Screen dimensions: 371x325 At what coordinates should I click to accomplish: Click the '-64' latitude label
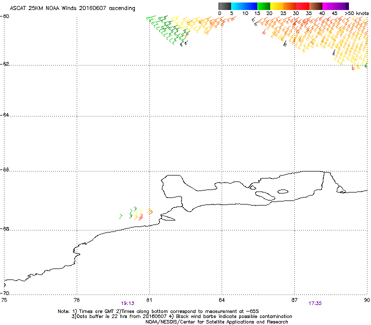(5, 115)
